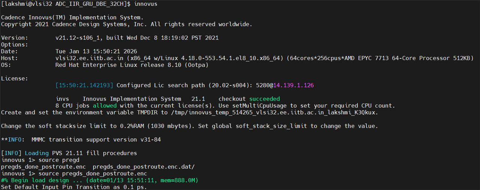Click the 'source pregds_done_postroute.enc' command
Screen dimensions: 480x190
tap(93, 174)
